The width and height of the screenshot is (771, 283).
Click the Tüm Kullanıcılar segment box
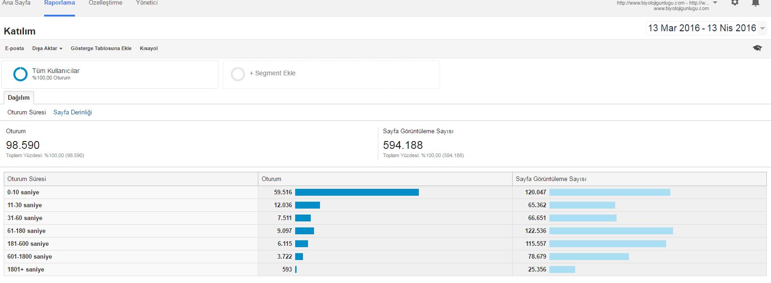[x=110, y=74]
